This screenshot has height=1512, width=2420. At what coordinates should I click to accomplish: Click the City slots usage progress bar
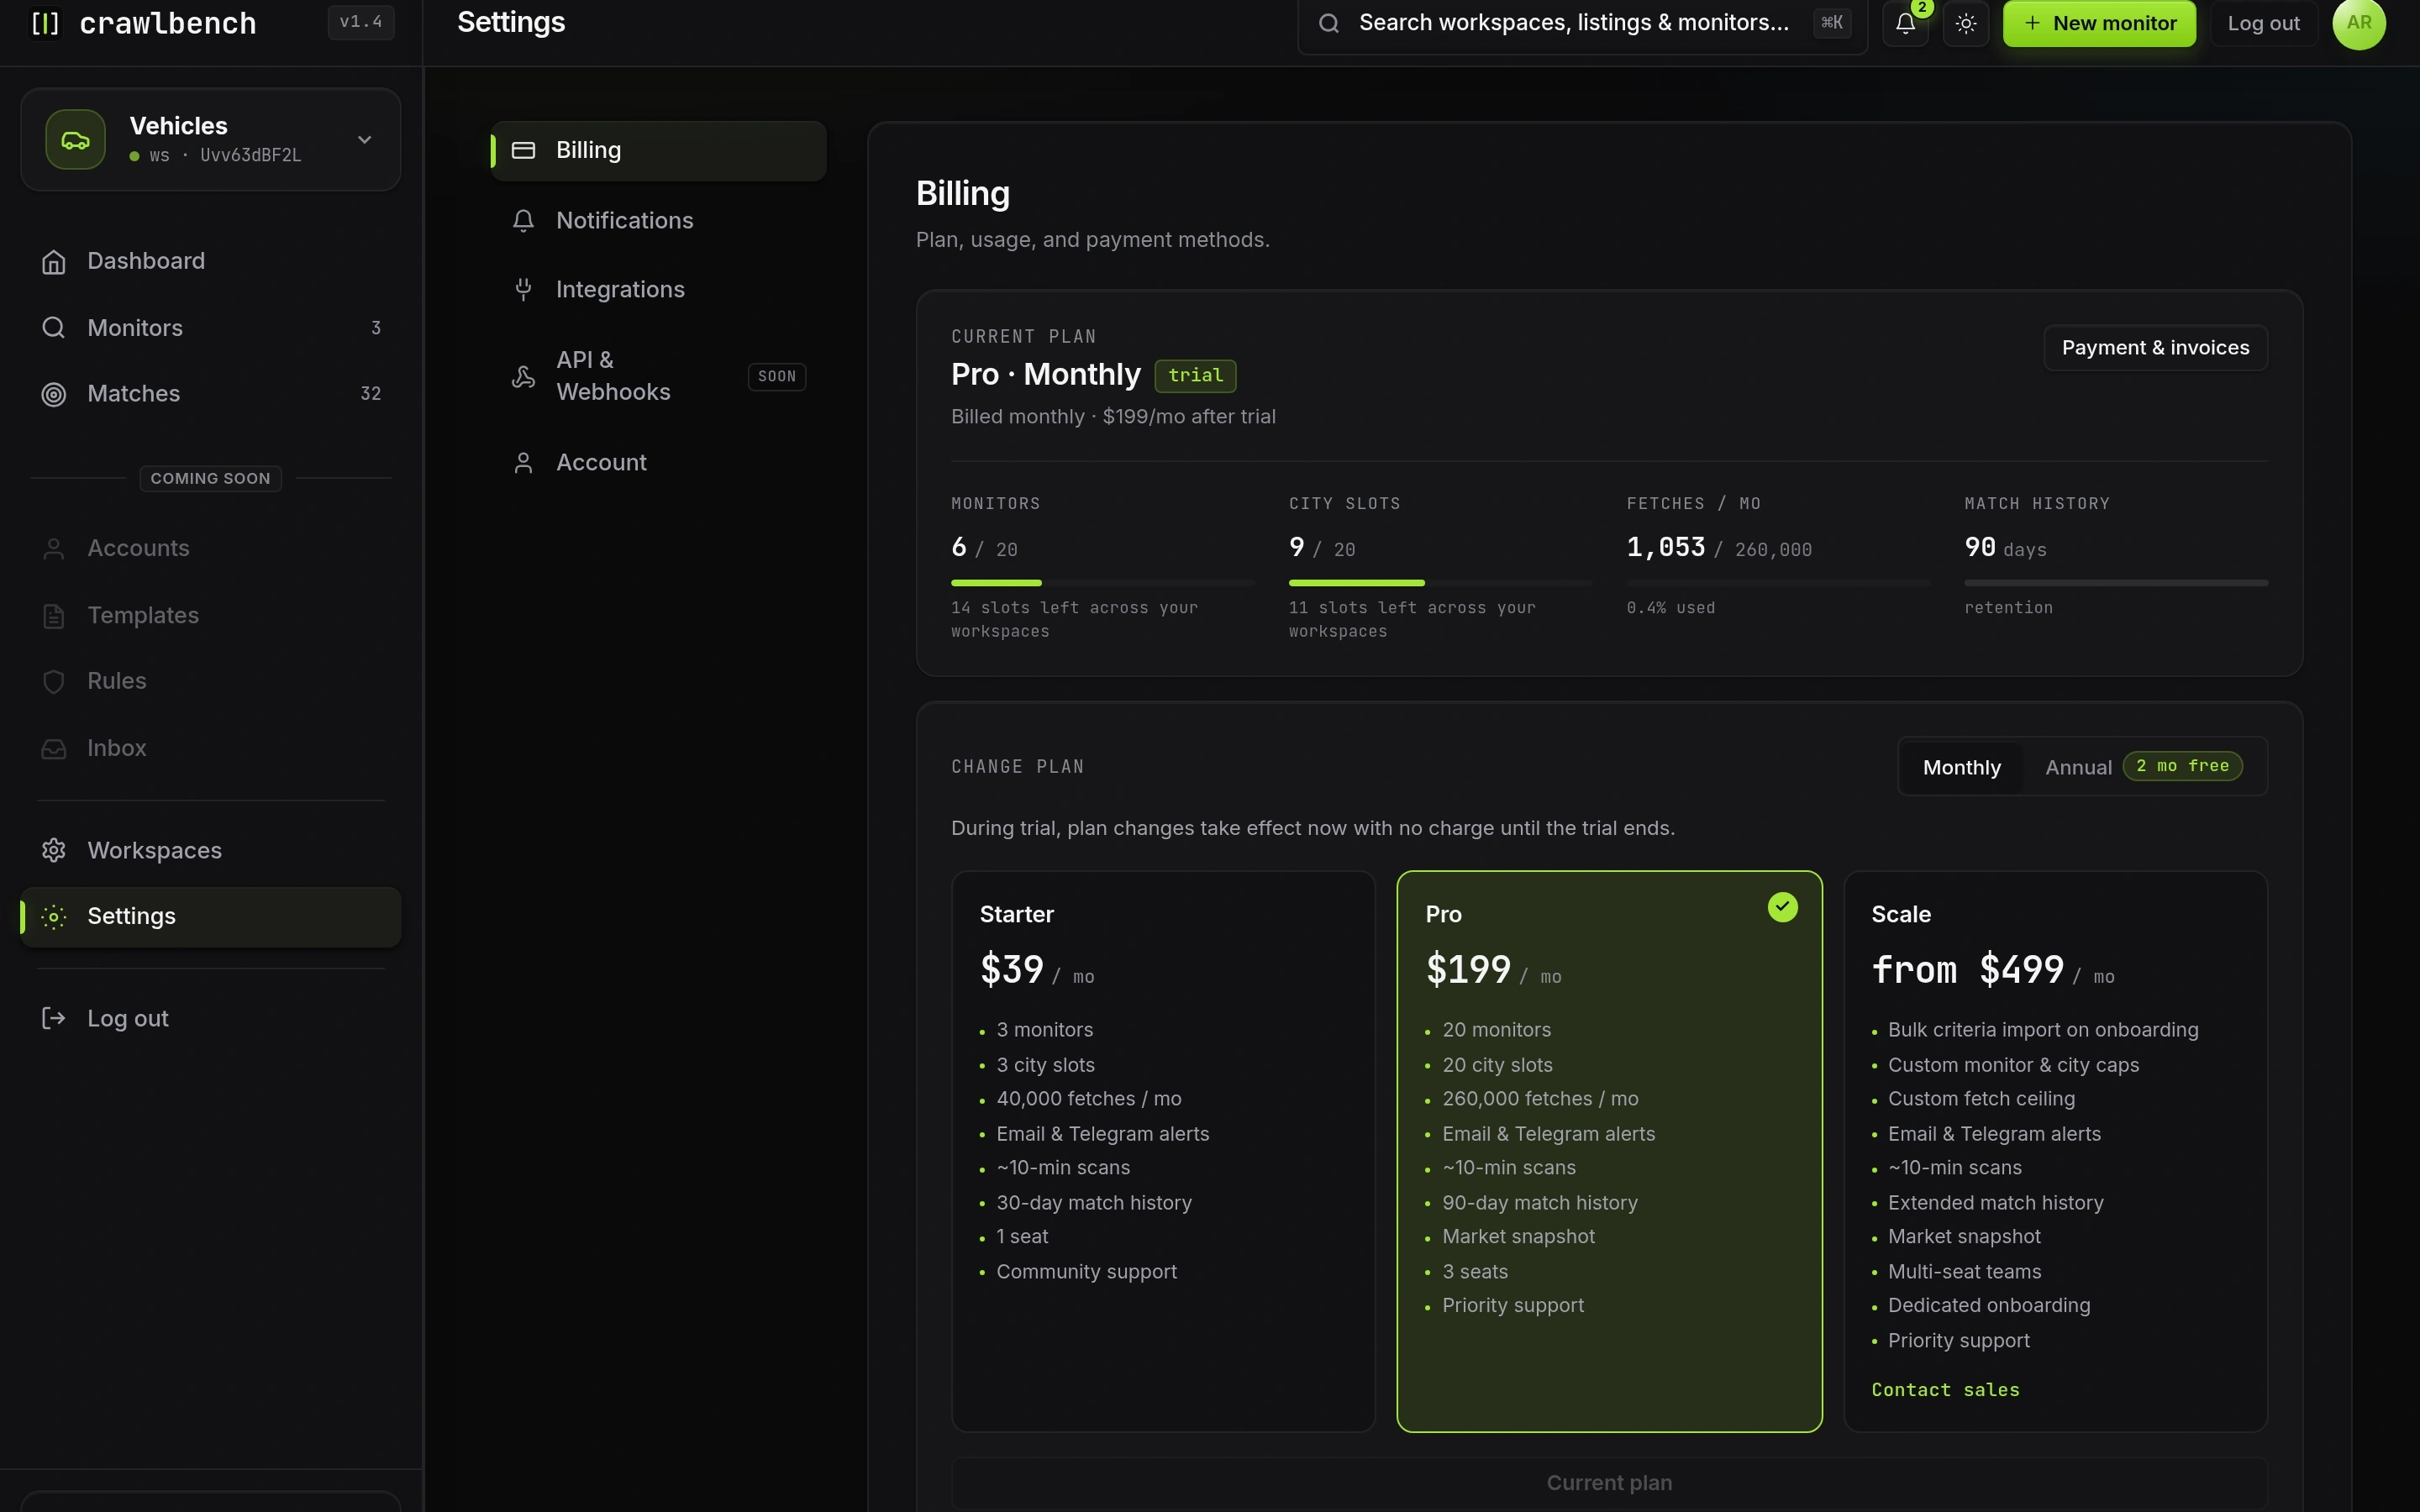[x=1440, y=583]
